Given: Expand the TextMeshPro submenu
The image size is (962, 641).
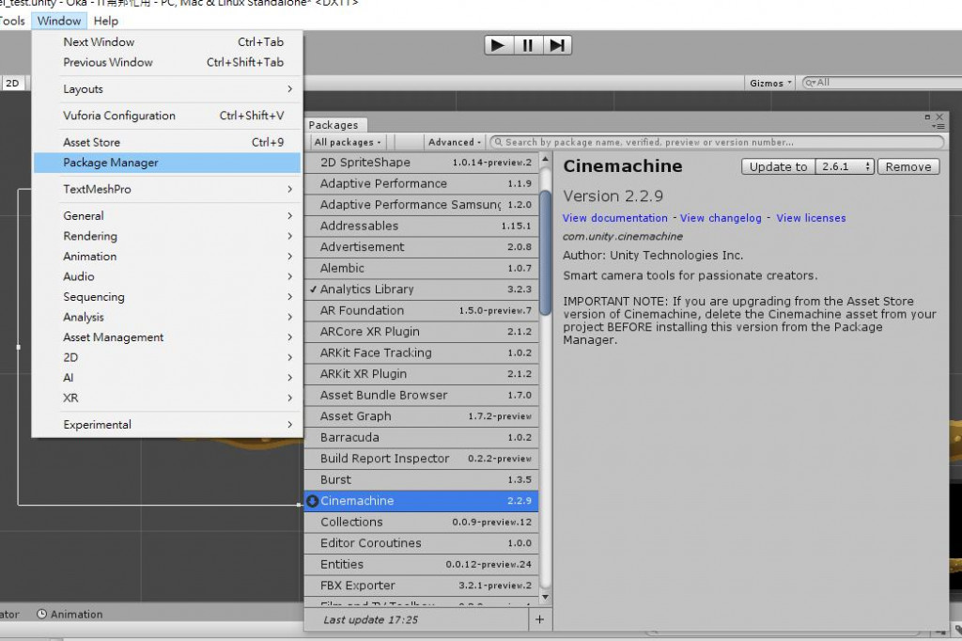Looking at the screenshot, I should coord(167,189).
